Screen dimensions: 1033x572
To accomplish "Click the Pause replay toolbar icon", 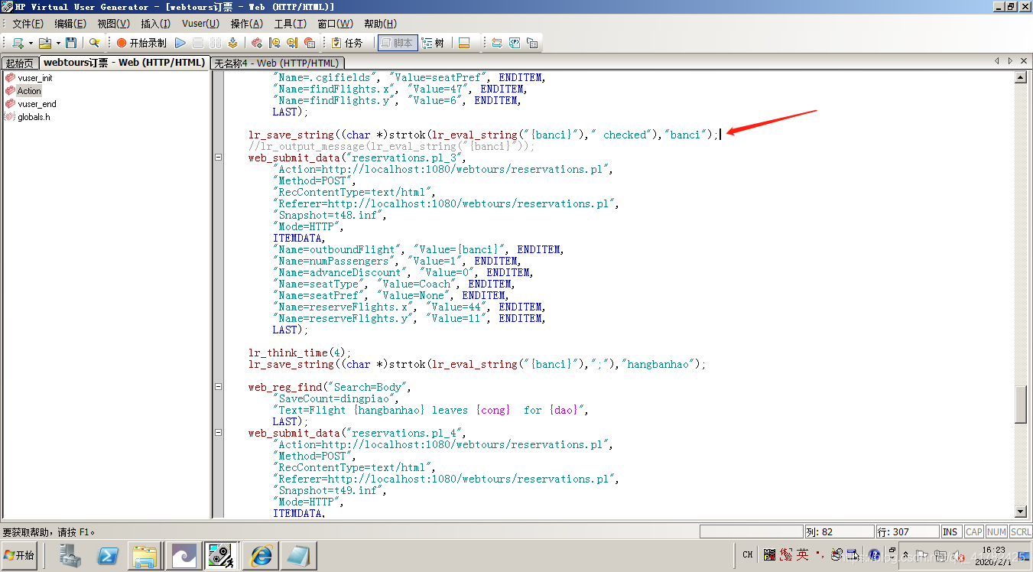I will [x=216, y=43].
